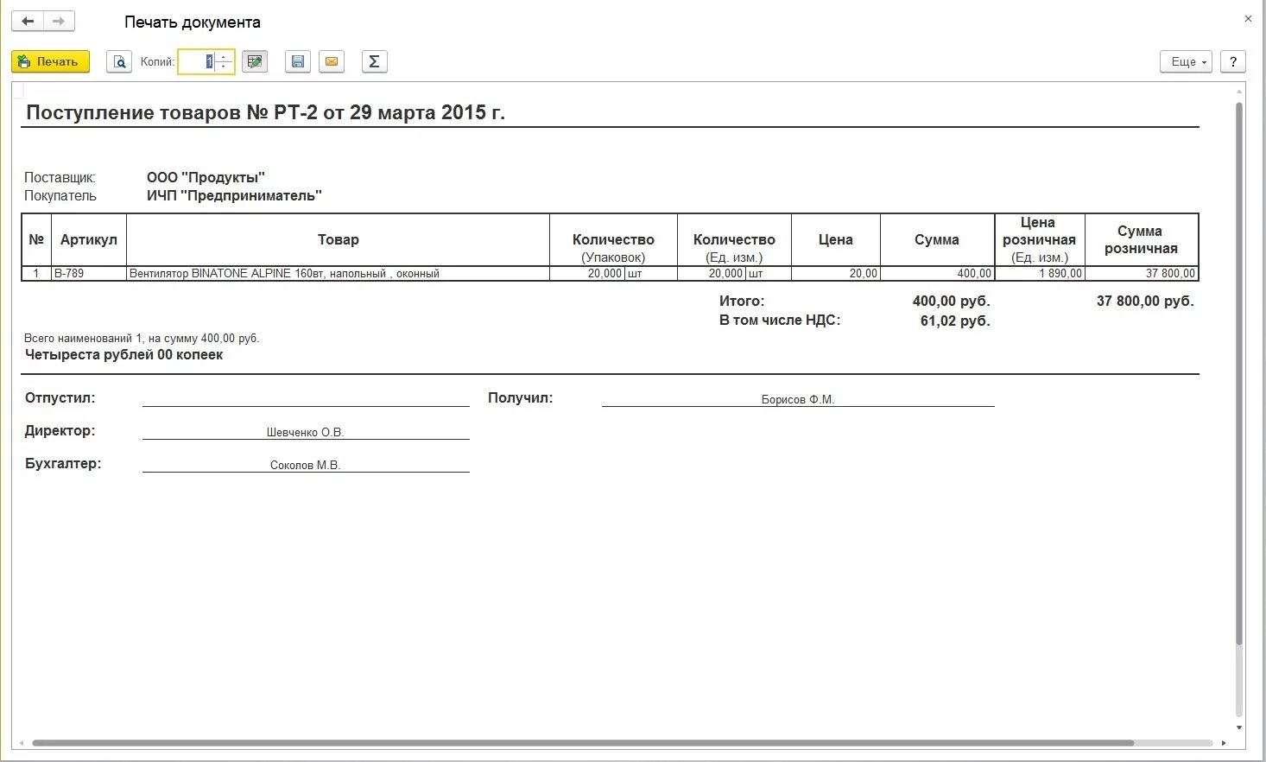Image resolution: width=1266 pixels, height=762 pixels.
Task: Select the article cell В-789
Action: click(89, 273)
